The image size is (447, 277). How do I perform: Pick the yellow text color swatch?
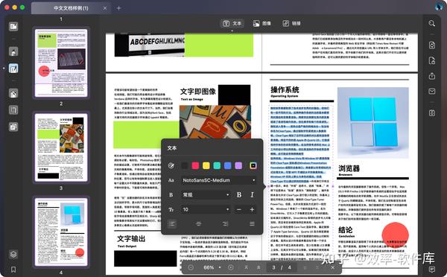[206, 165]
